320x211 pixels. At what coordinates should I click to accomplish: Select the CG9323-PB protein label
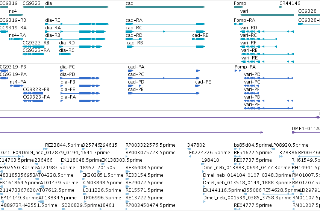36,90
